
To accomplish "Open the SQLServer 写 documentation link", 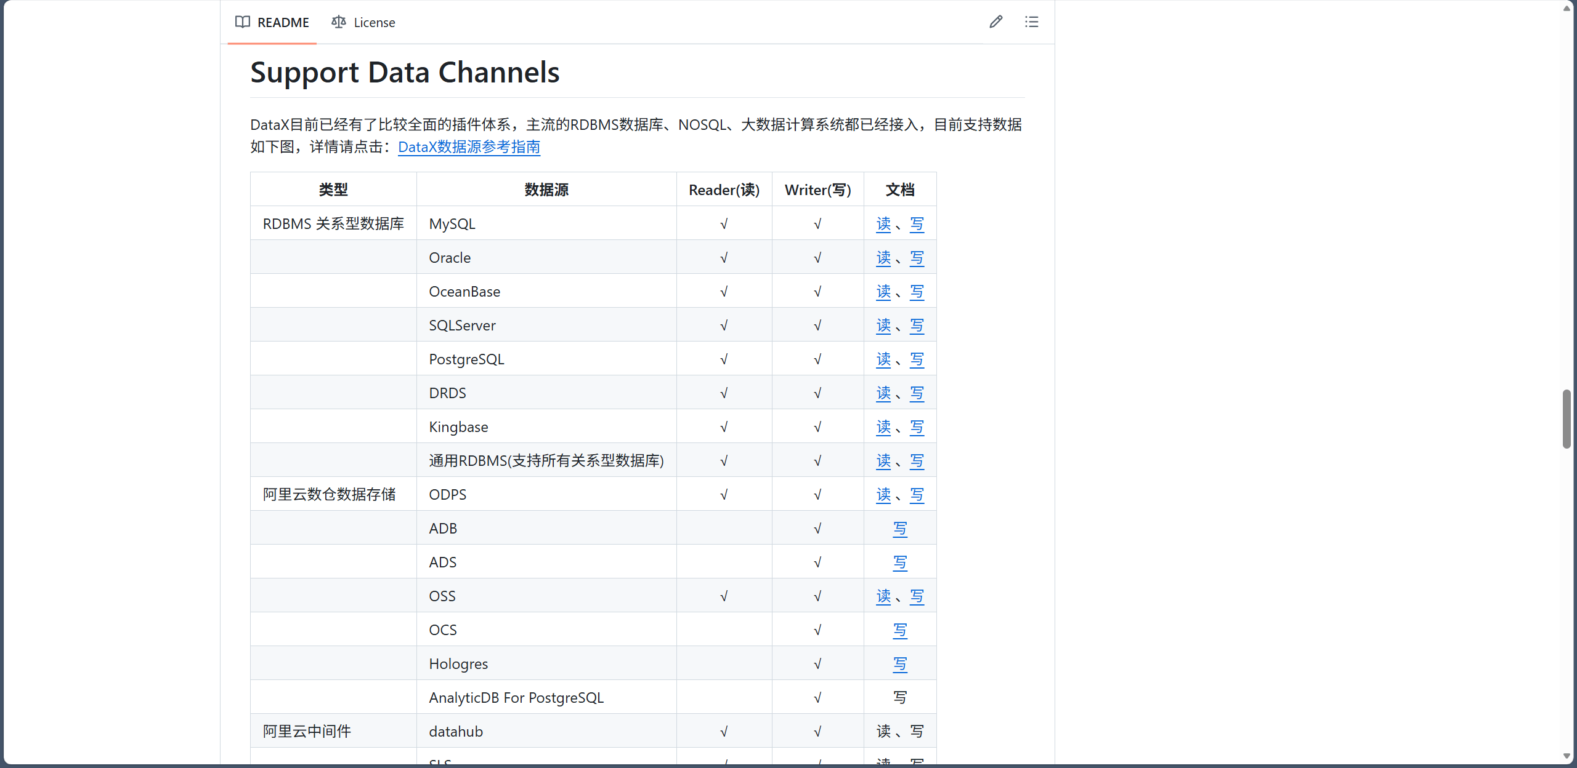I will point(917,326).
